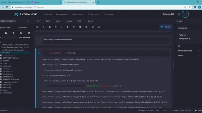Viewport: 202px width, 113px height.
Task: Open browser side panel icon
Action: 195,7
